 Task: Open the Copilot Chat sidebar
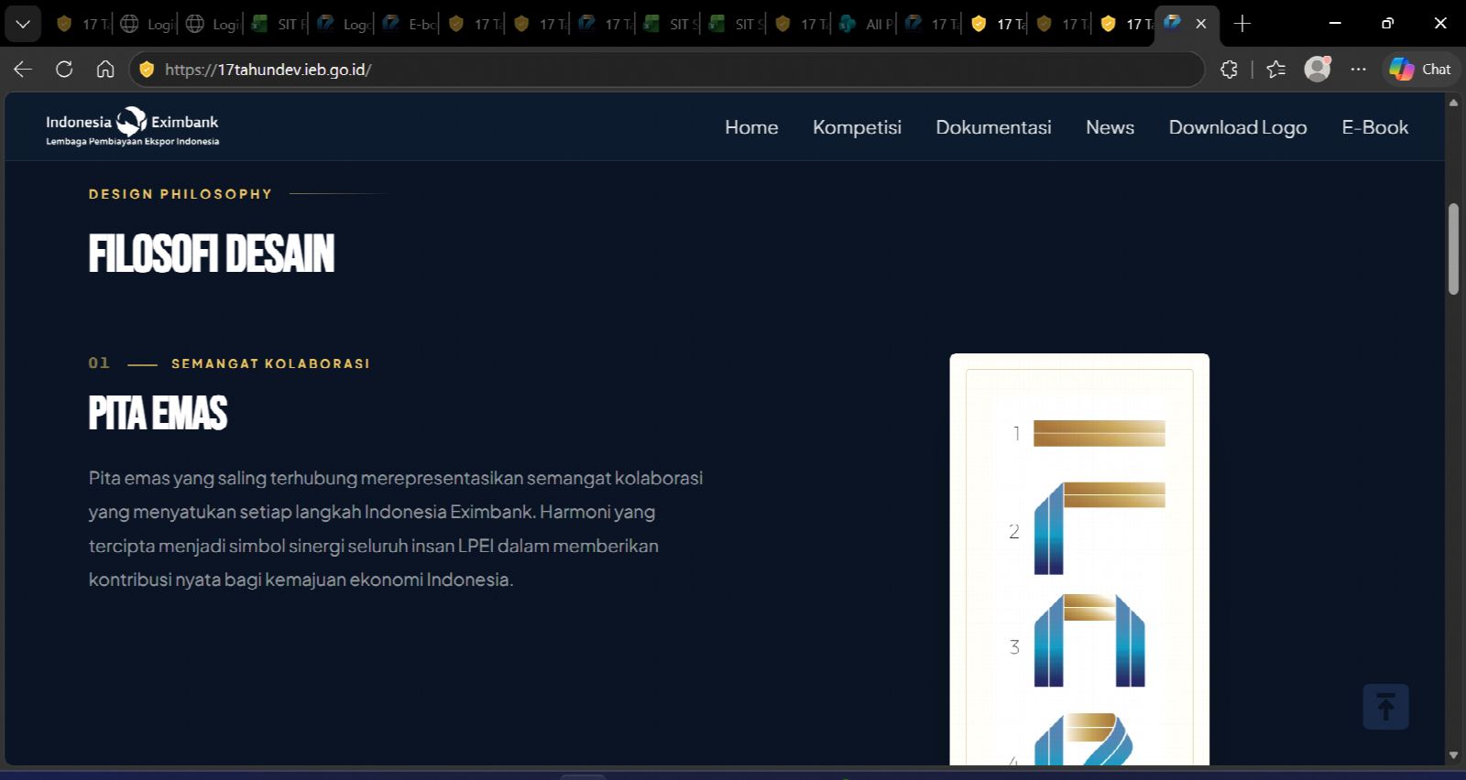(x=1420, y=70)
